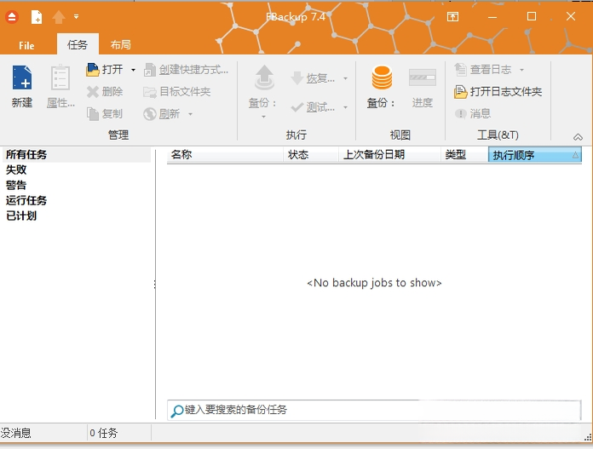This screenshot has width=593, height=449.
Task: Click the 删除 delete X icon
Action: (x=93, y=91)
